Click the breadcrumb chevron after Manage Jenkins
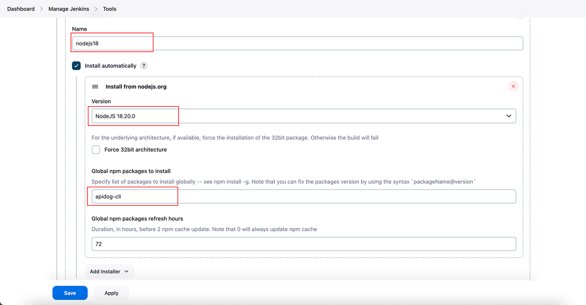Screen dimensions: 586x305 [x=96, y=9]
